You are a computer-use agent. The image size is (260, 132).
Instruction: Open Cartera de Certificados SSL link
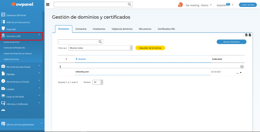(14, 48)
